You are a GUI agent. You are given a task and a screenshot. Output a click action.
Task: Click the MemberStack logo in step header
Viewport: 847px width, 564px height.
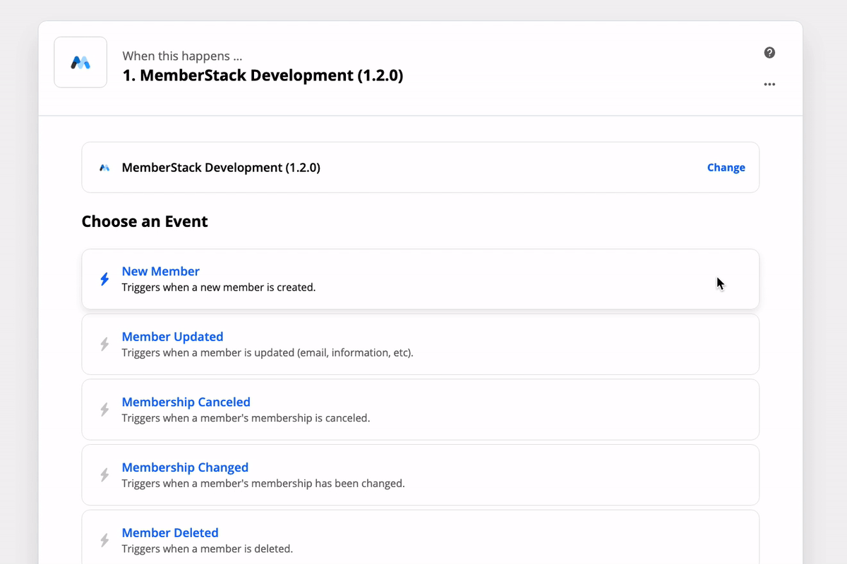point(80,63)
